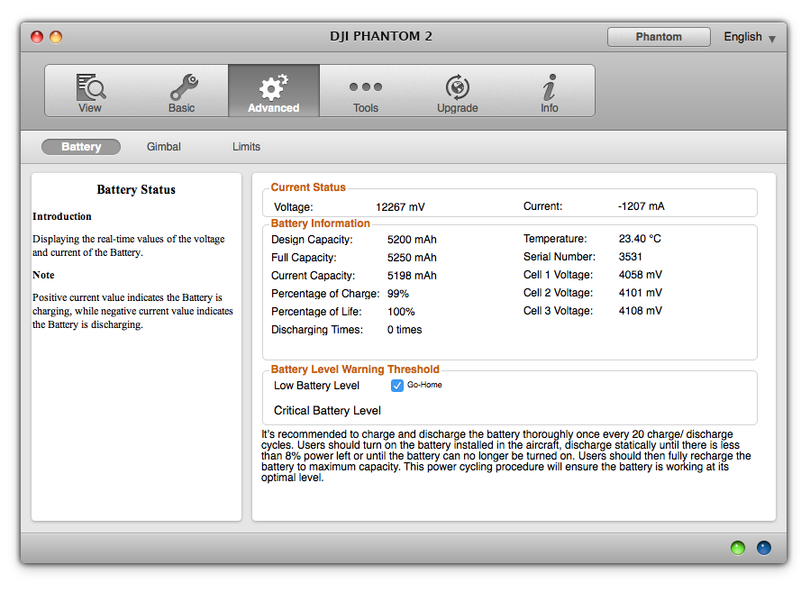The height and width of the screenshot is (592, 810).
Task: Click the Go-Home checkbox label text
Action: tap(424, 385)
